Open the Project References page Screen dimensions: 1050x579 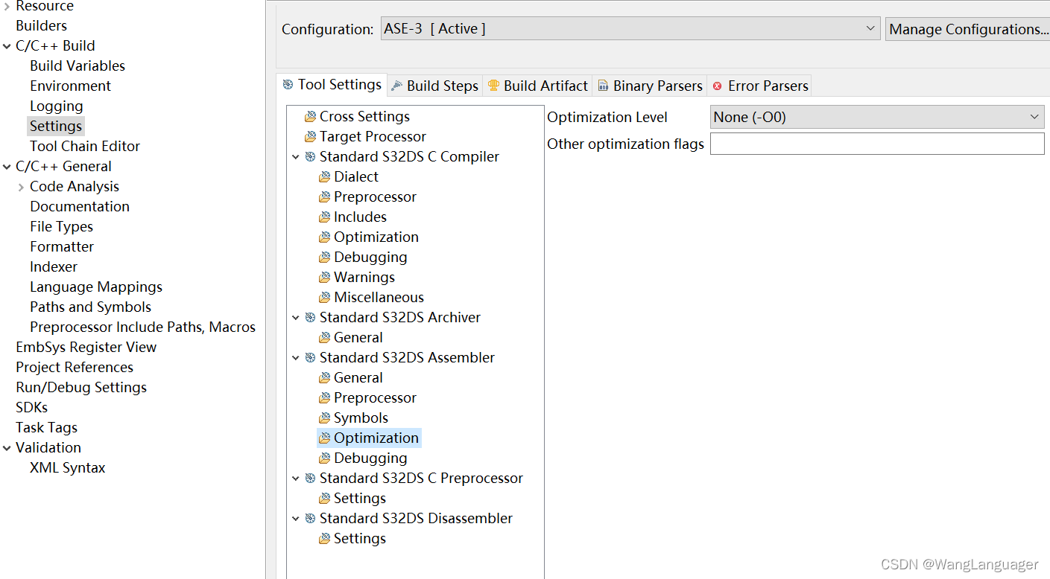(x=75, y=368)
